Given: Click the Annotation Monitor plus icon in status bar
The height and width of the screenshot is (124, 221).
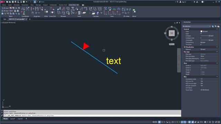Looking at the screenshot, I should tap(210, 122).
